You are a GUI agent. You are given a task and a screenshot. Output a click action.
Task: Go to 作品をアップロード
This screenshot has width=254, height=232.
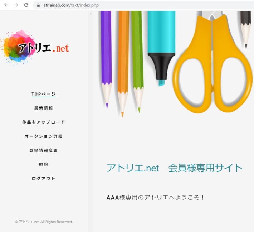(44, 122)
